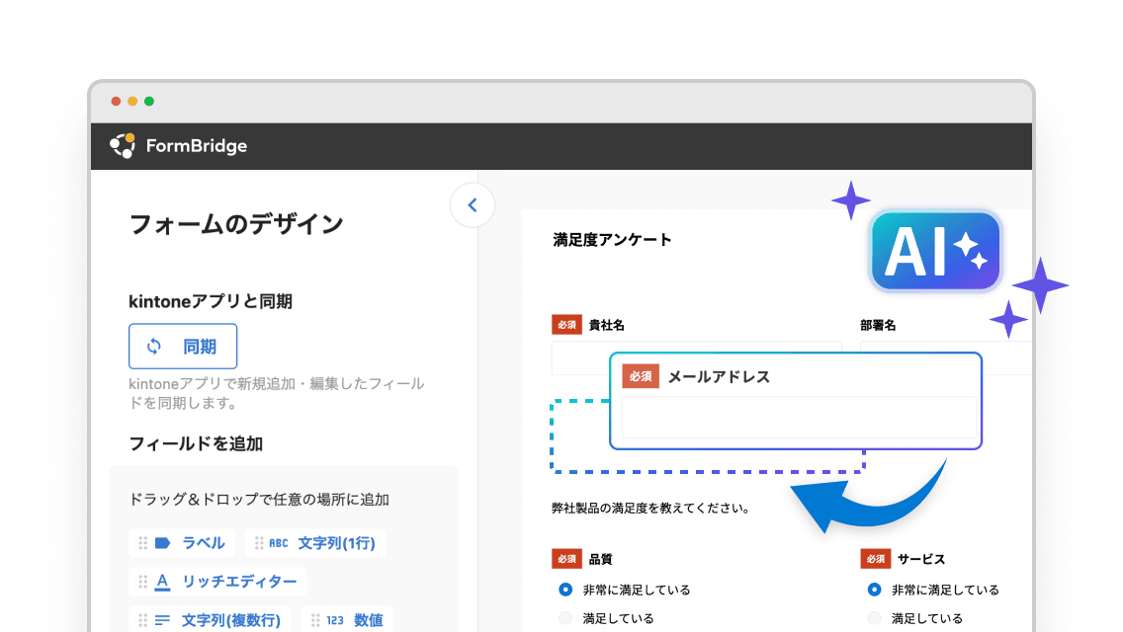Focus the メールアドレス input field
1123x632 pixels.
[800, 417]
